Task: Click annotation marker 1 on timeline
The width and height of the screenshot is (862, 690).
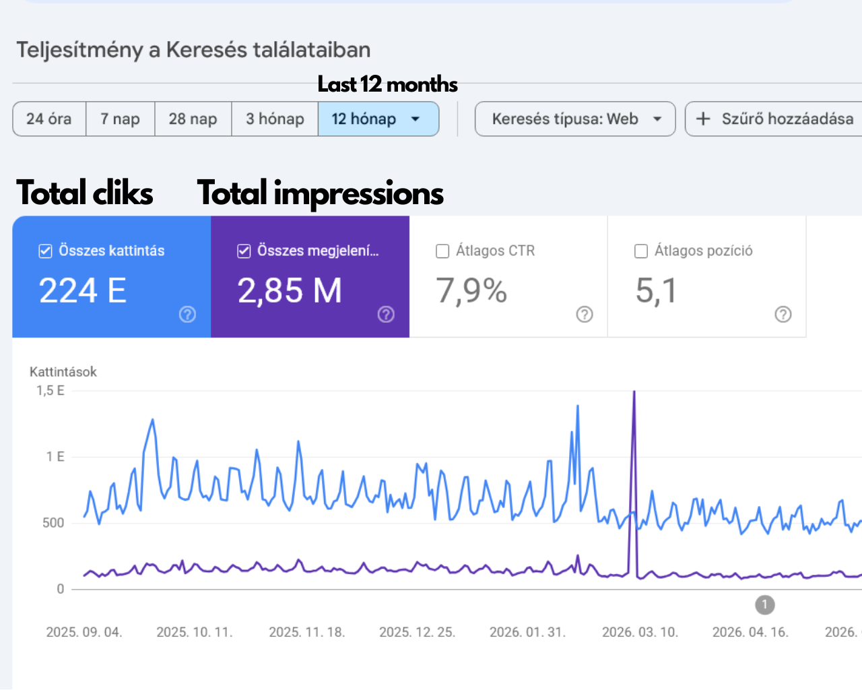Action: pyautogui.click(x=764, y=605)
